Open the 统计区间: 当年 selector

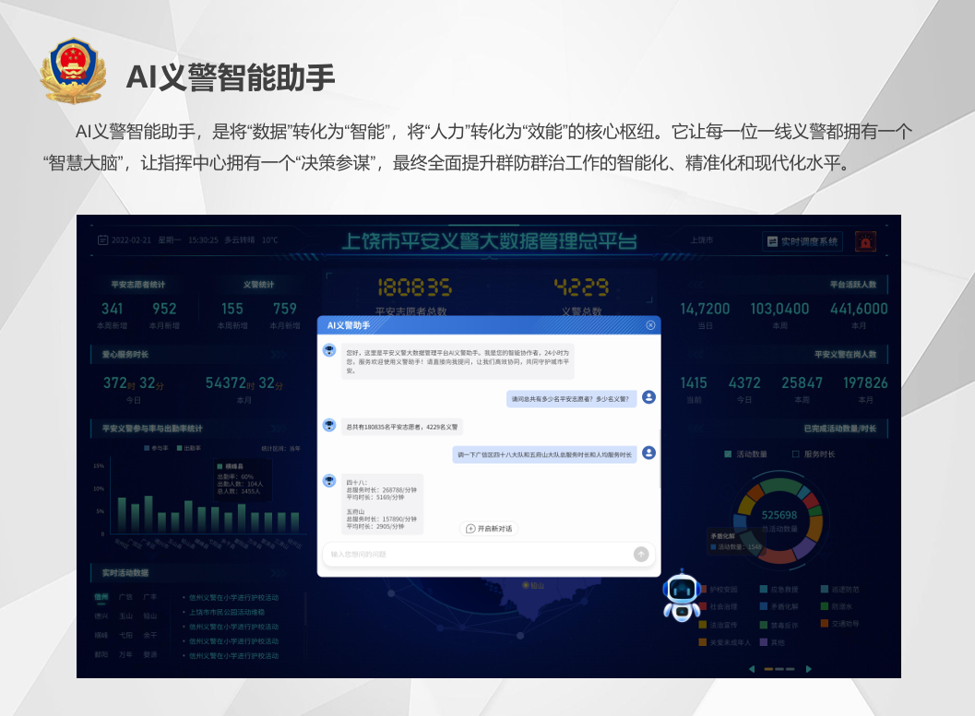281,449
